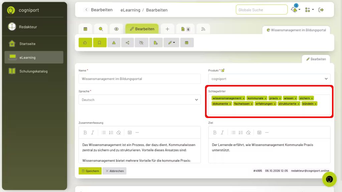Open the Produkt dropdown
This screenshot has width=342, height=192.
pyautogui.click(x=269, y=79)
